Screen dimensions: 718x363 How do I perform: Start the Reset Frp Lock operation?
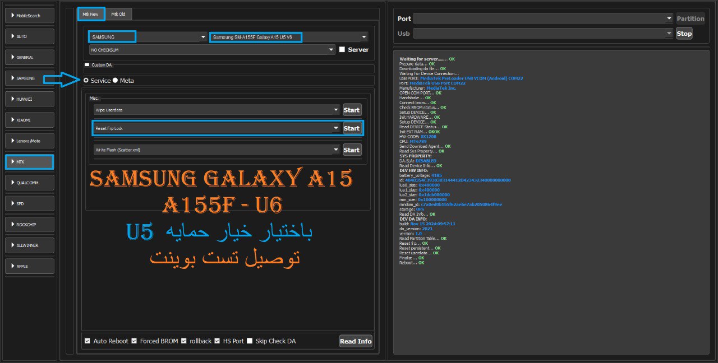tap(352, 128)
